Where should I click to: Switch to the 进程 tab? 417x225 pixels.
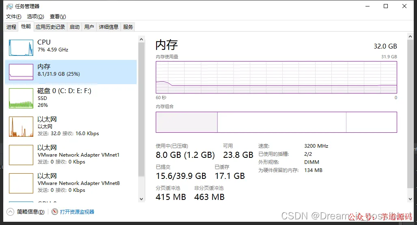coord(11,27)
